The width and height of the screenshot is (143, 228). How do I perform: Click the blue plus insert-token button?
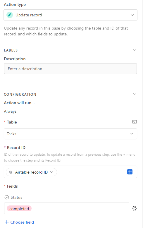click(130, 172)
